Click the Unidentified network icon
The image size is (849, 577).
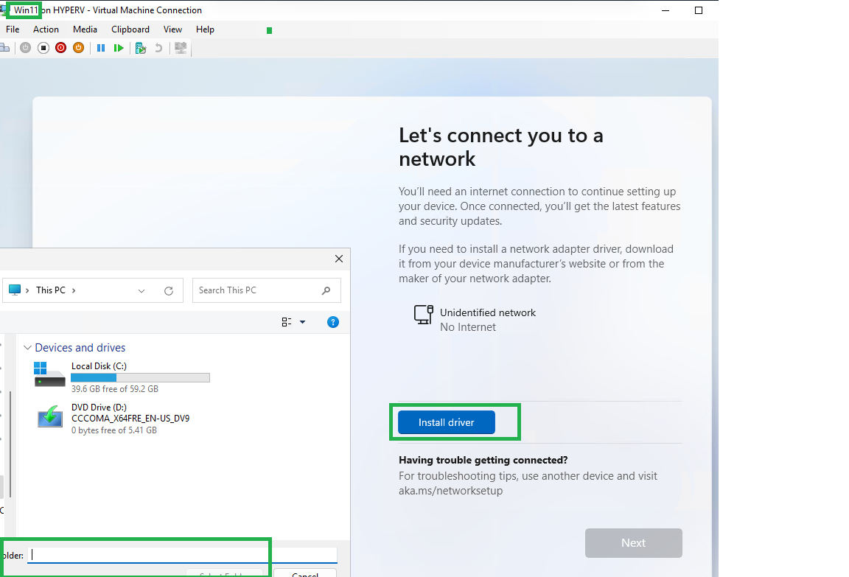(x=424, y=315)
